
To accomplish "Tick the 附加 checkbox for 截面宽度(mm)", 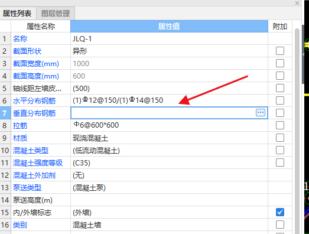I will click(x=280, y=63).
